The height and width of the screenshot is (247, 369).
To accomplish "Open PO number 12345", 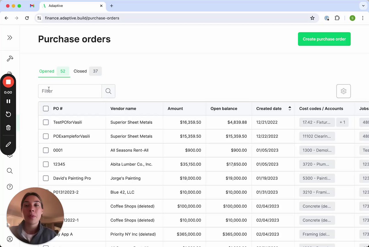I will point(59,164).
